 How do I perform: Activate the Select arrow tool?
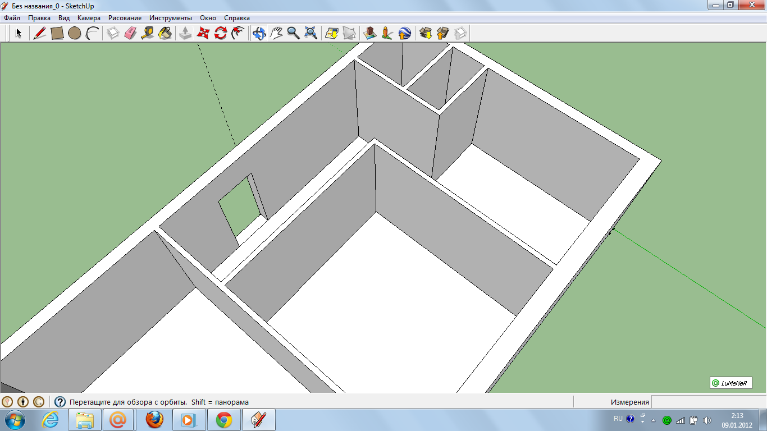point(19,33)
